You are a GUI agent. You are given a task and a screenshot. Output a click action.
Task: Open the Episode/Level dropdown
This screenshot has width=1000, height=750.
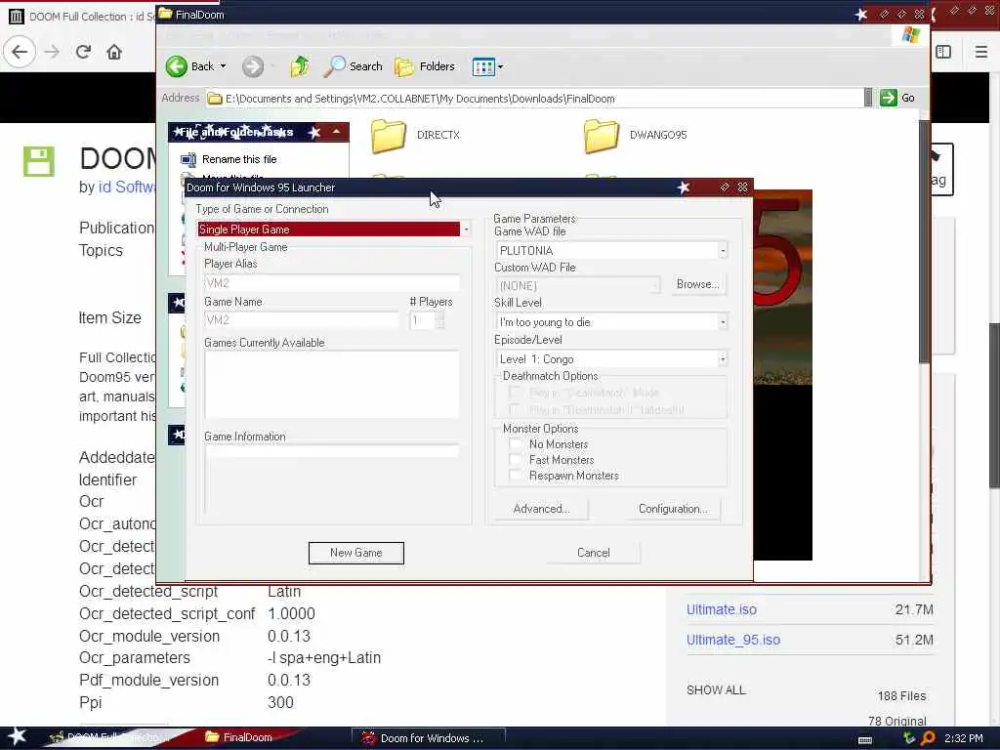[723, 359]
